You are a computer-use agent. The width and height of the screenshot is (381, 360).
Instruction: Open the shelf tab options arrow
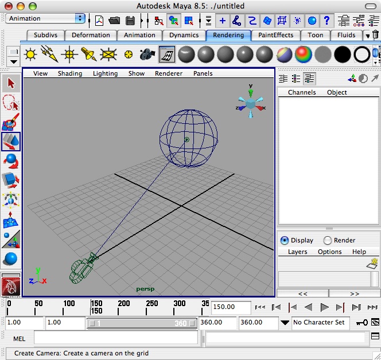click(x=367, y=36)
